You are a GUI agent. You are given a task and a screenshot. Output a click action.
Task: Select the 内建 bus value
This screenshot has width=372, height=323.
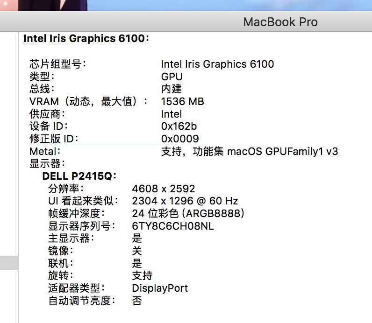coord(172,89)
